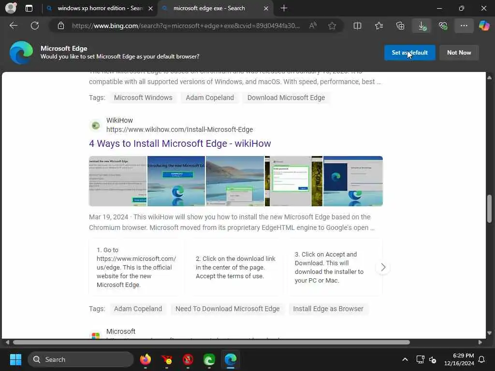The height and width of the screenshot is (371, 495).
Task: Click the horizontal scroll right arrow
Action: [480, 342]
